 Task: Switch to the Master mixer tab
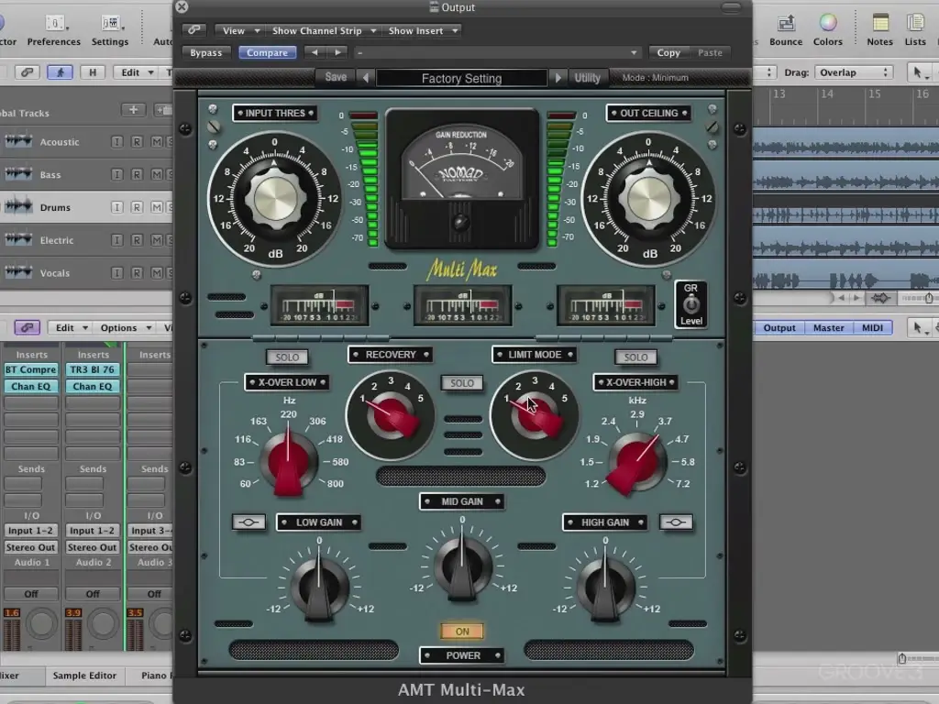point(828,327)
